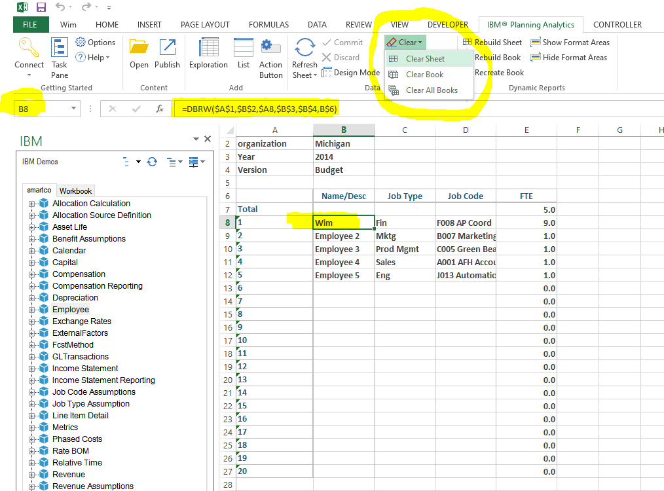This screenshot has width=664, height=491.
Task: Click the Select All corner triangle
Action: [x=230, y=130]
